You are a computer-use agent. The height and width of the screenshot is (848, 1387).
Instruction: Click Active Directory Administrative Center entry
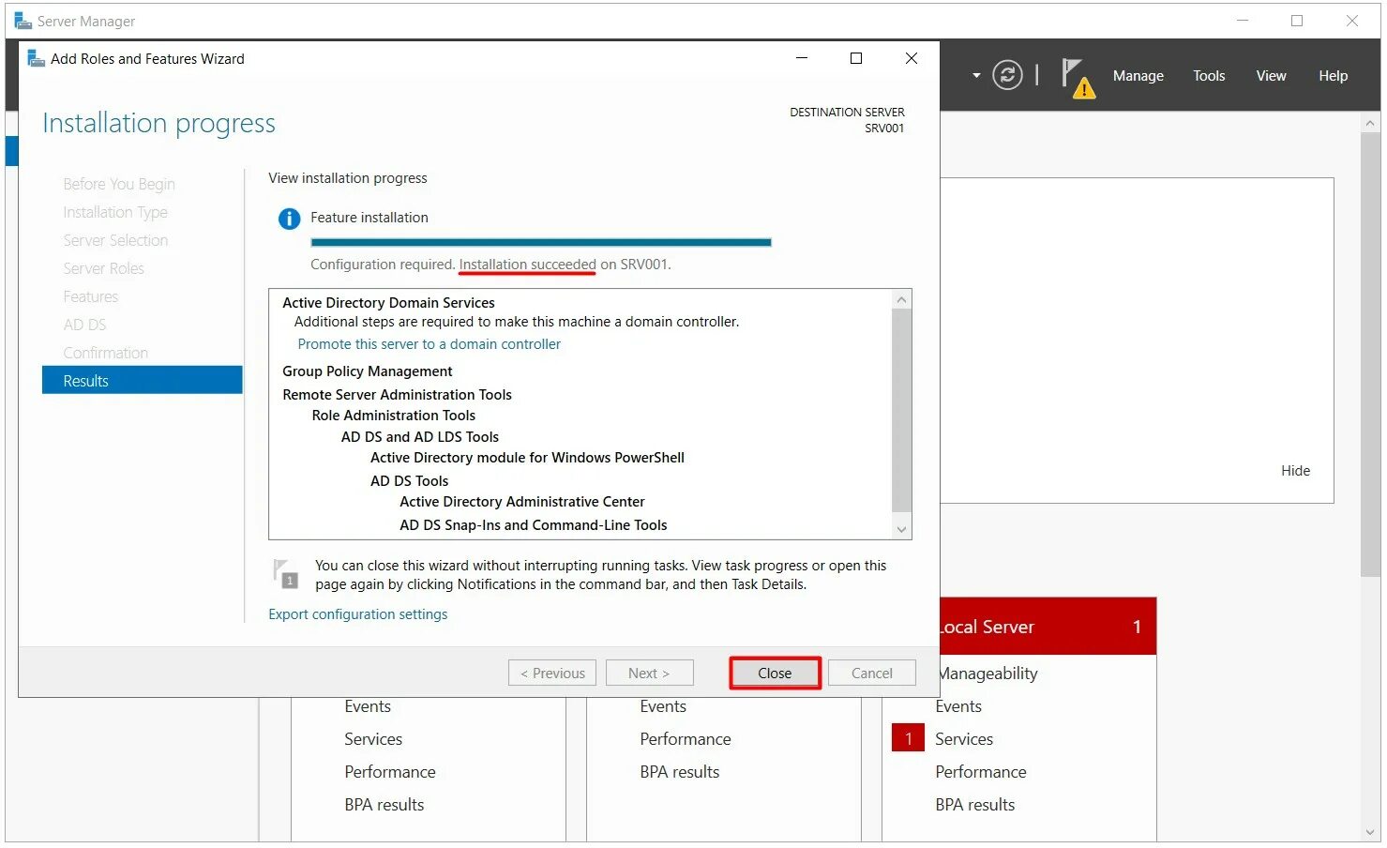point(522,502)
